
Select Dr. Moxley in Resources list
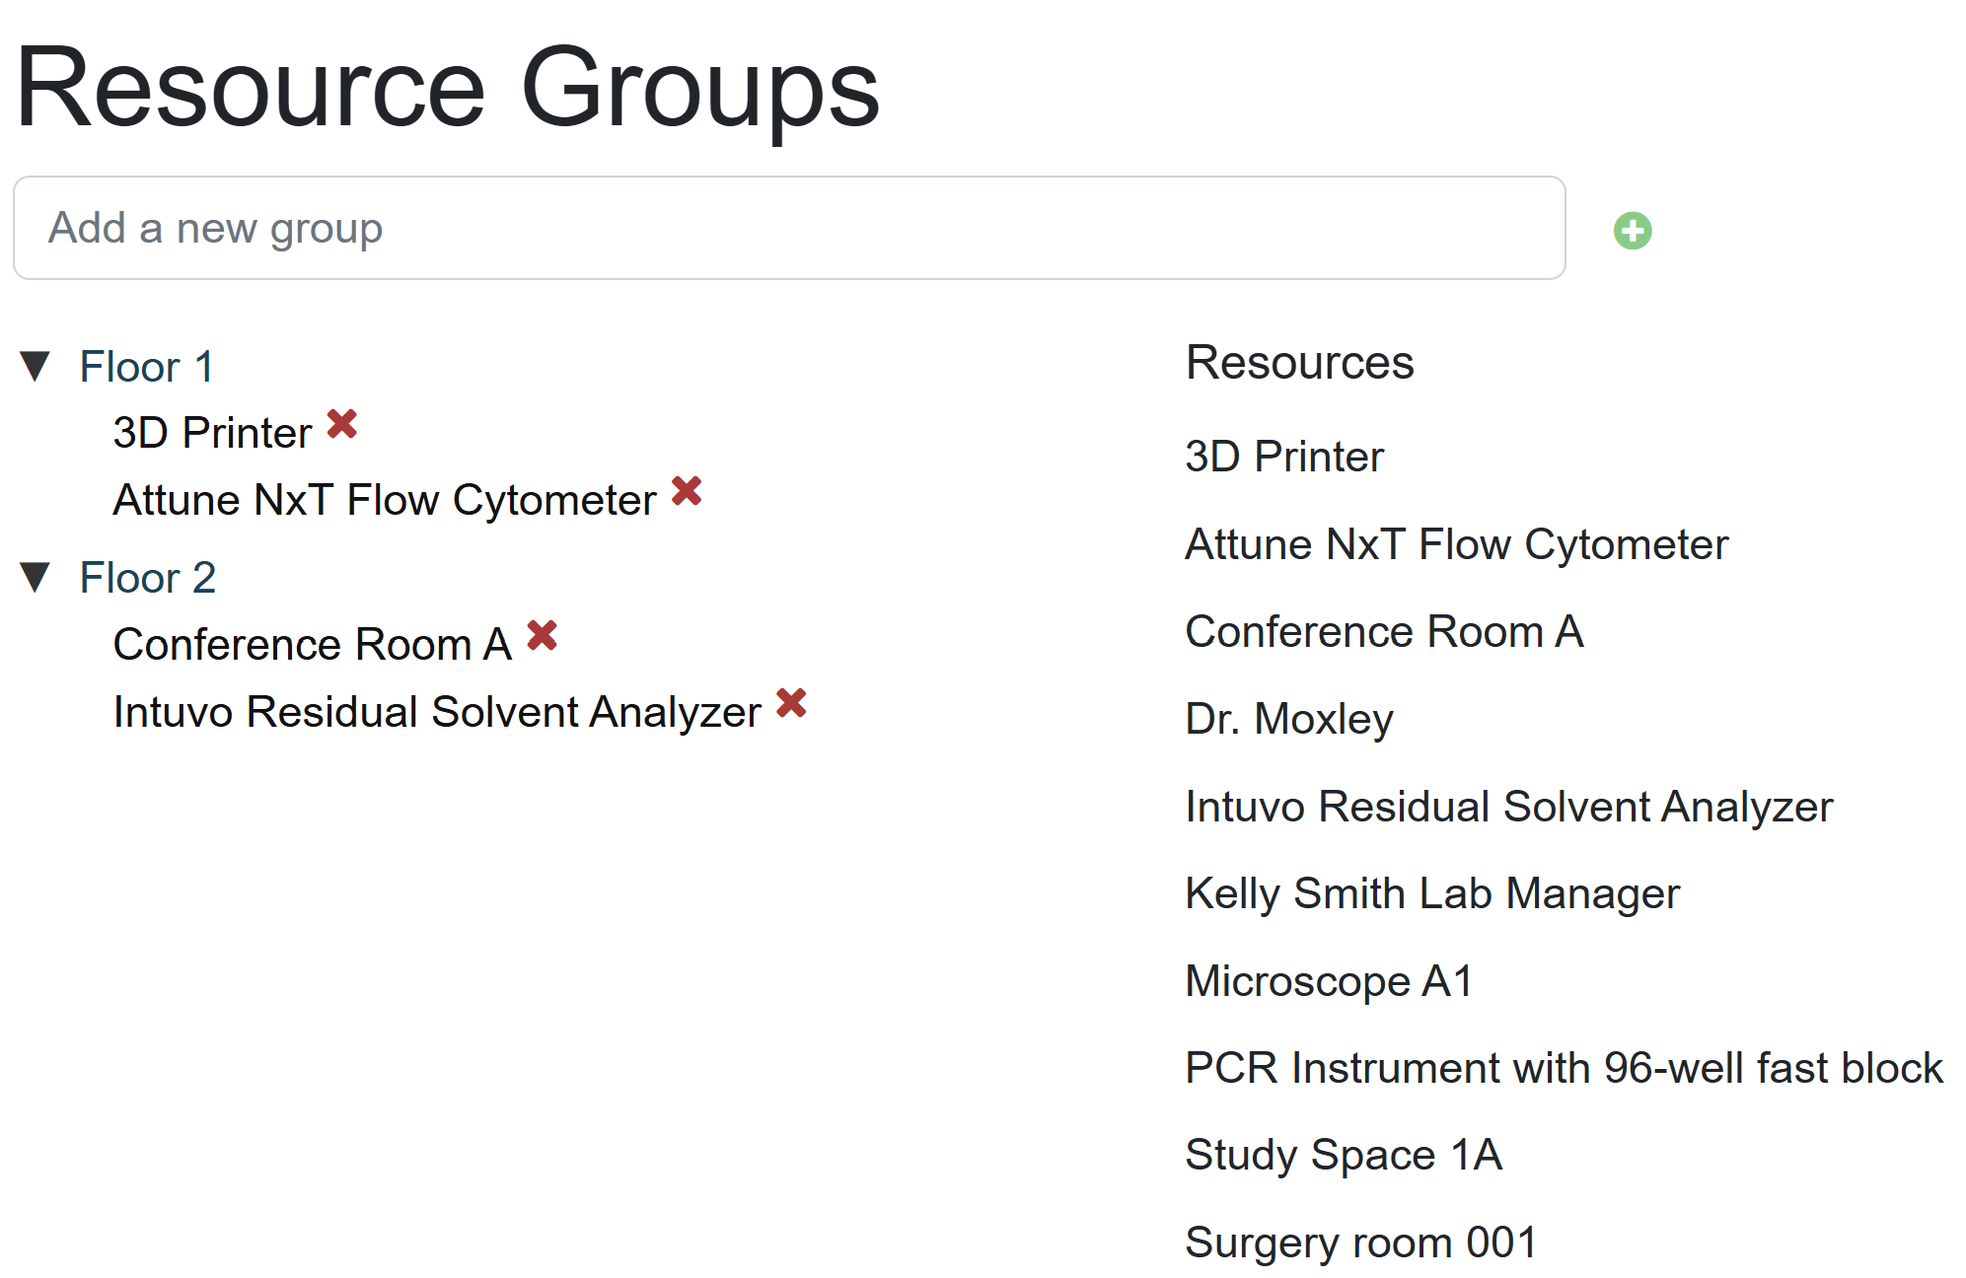pos(1289,719)
